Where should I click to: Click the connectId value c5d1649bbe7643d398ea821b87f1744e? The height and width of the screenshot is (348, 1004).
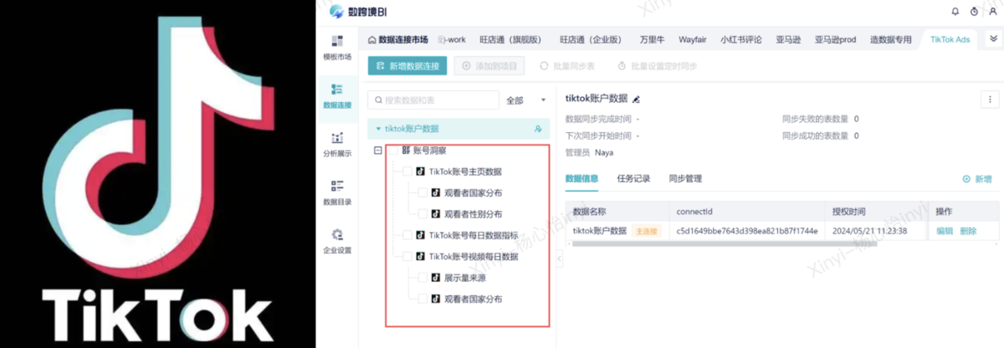[746, 231]
